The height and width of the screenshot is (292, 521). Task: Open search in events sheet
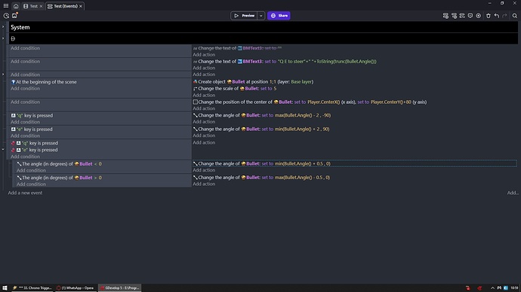pos(515,16)
